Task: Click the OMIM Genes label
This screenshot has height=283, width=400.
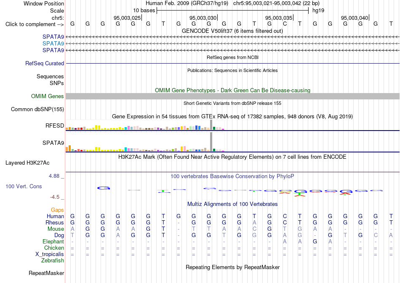Action: pyautogui.click(x=47, y=96)
